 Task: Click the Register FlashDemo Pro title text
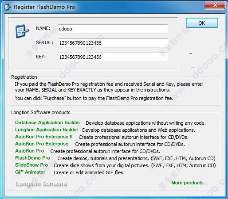tap(44, 7)
